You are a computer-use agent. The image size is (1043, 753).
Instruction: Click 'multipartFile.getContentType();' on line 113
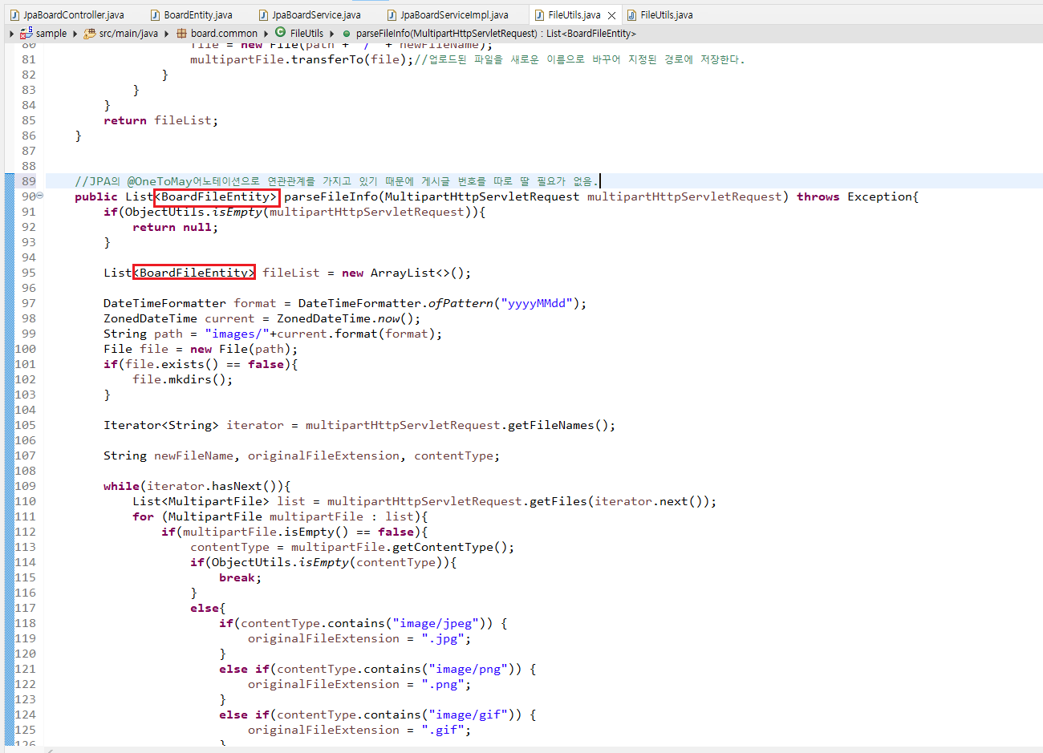pos(403,547)
